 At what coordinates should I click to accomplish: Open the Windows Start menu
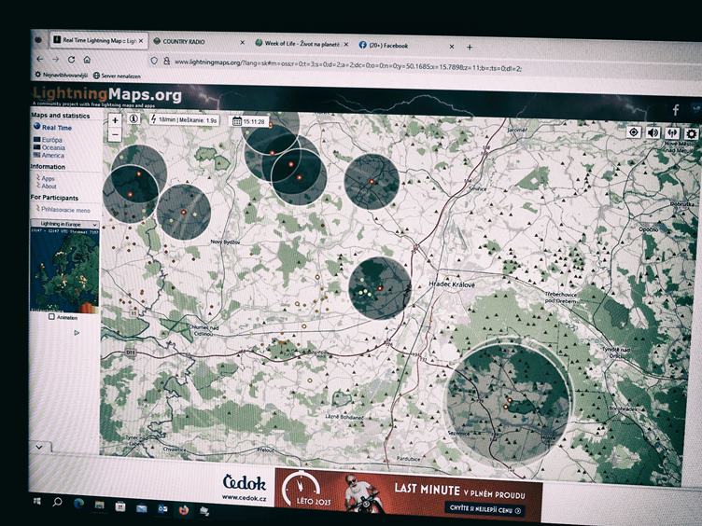pyautogui.click(x=37, y=501)
